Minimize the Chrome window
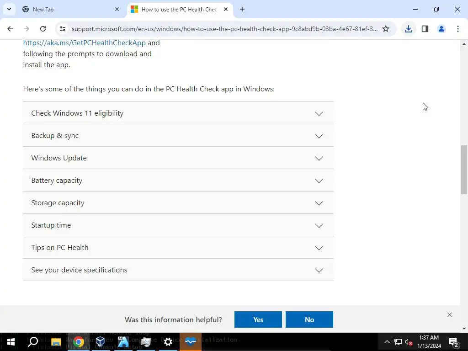This screenshot has width=468, height=351. click(415, 9)
